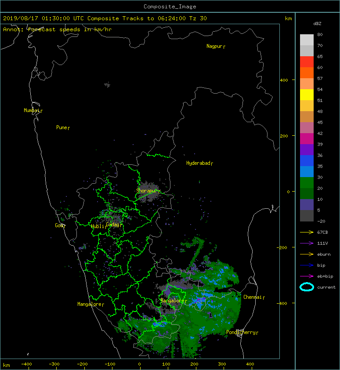Click the grey radar echo near Shorapur
340x370 pixels.
[148, 192]
